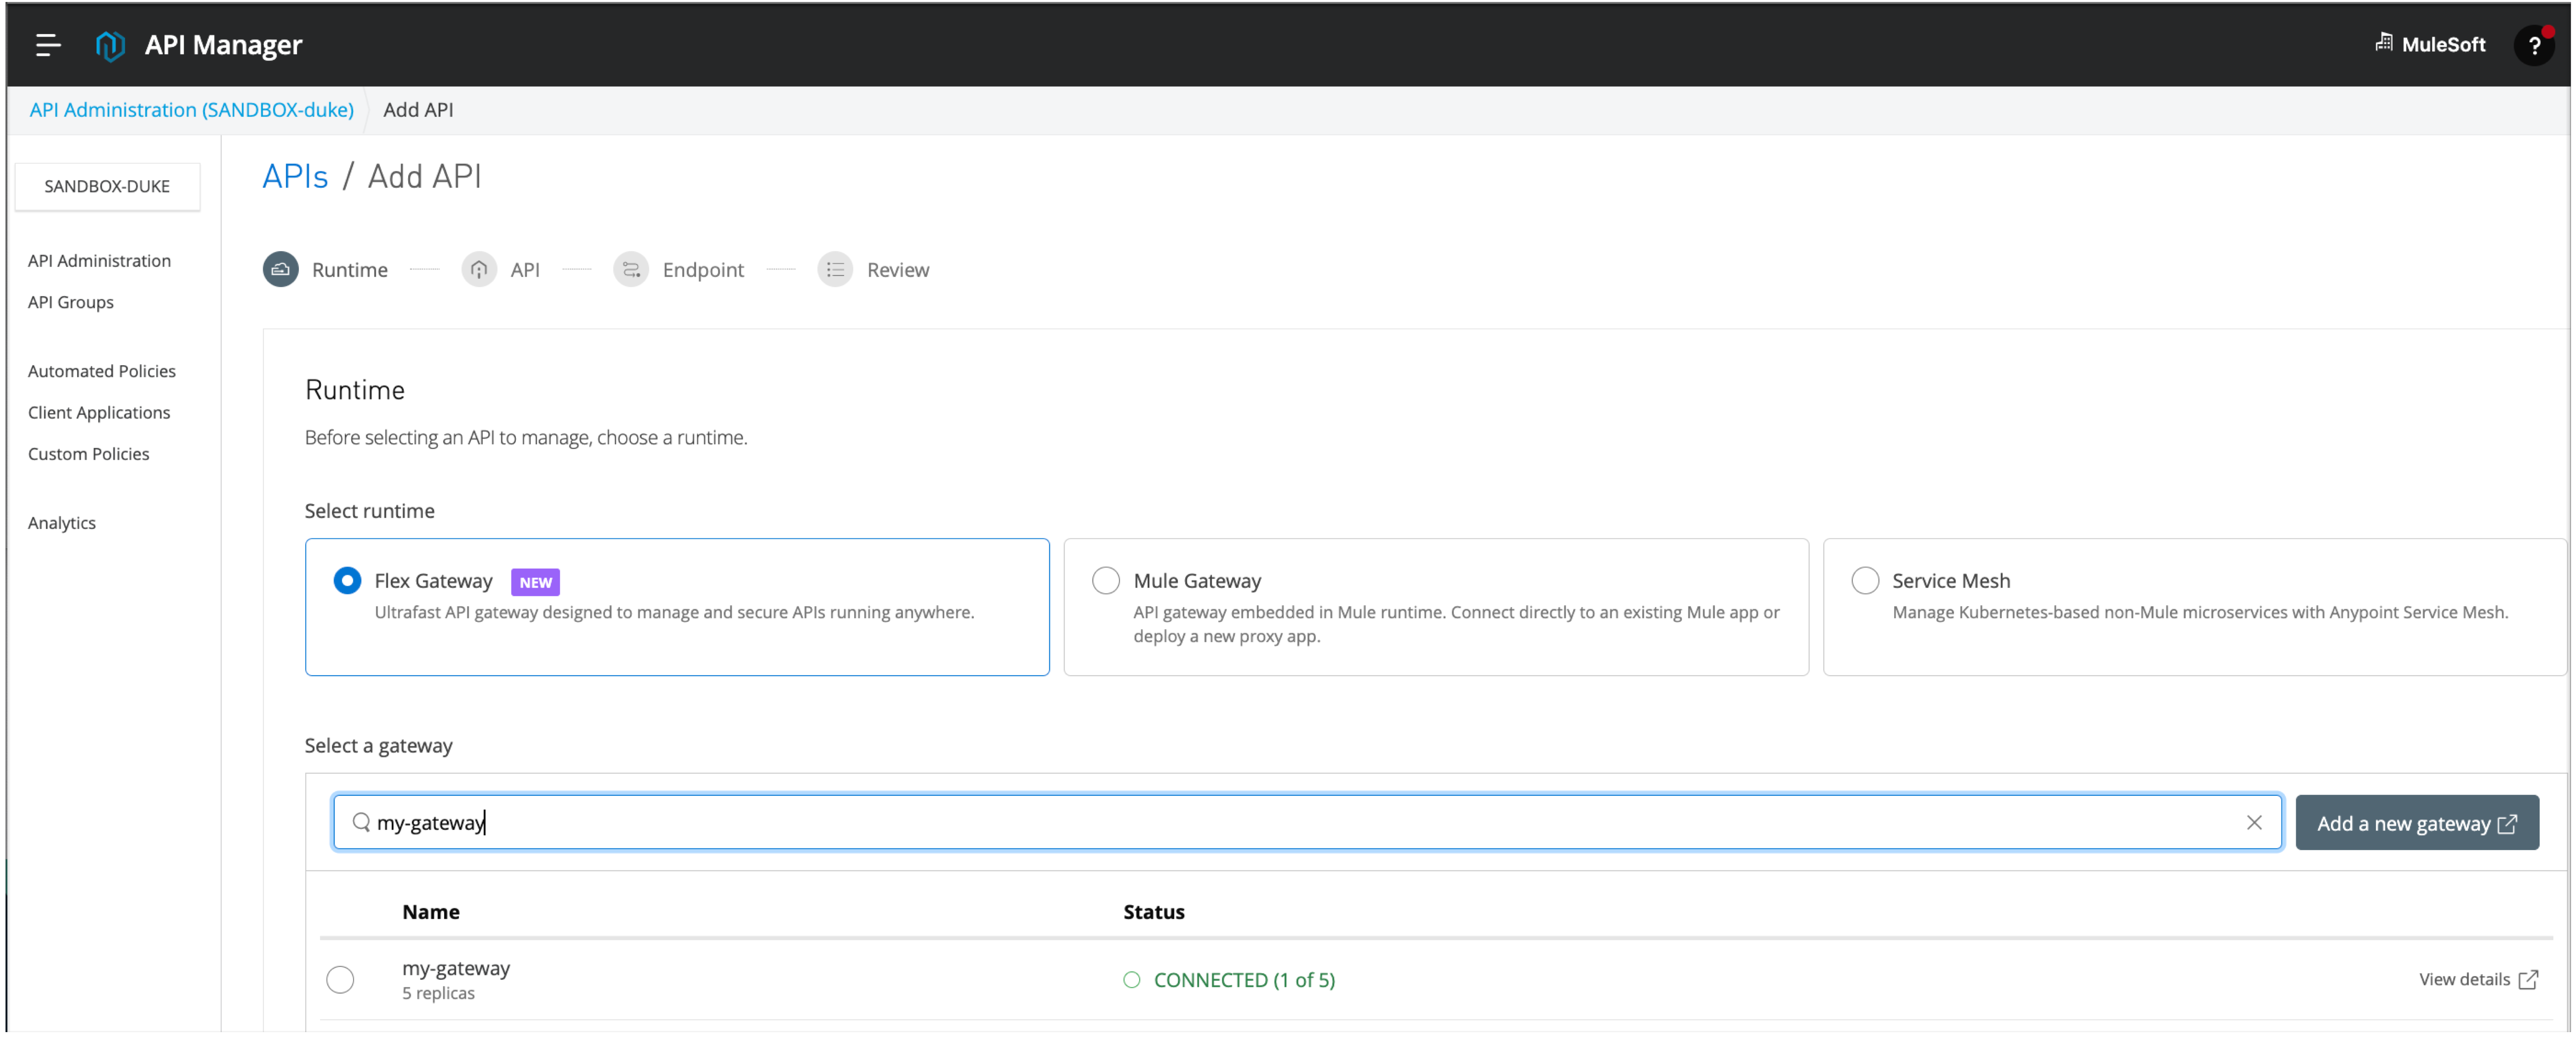Click the Review step icon
The height and width of the screenshot is (1041, 2576).
pos(835,268)
